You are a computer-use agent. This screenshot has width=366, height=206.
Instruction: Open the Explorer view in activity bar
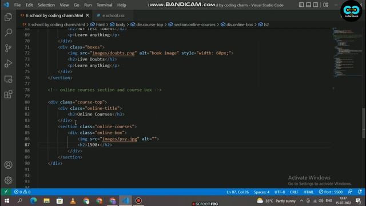8,17
